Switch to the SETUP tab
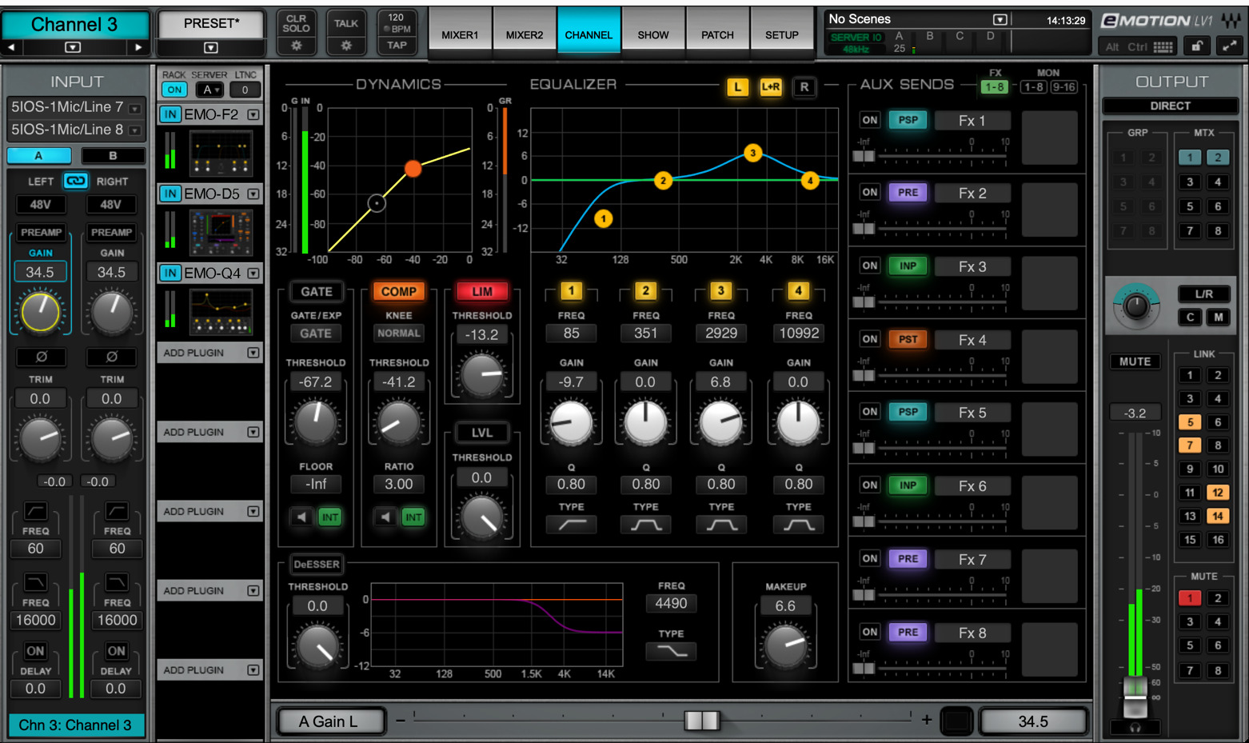This screenshot has width=1249, height=743. point(782,34)
